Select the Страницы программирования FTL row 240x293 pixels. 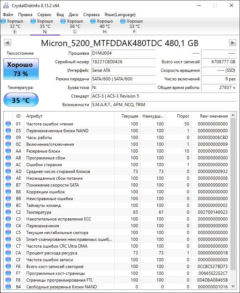(x=117, y=280)
